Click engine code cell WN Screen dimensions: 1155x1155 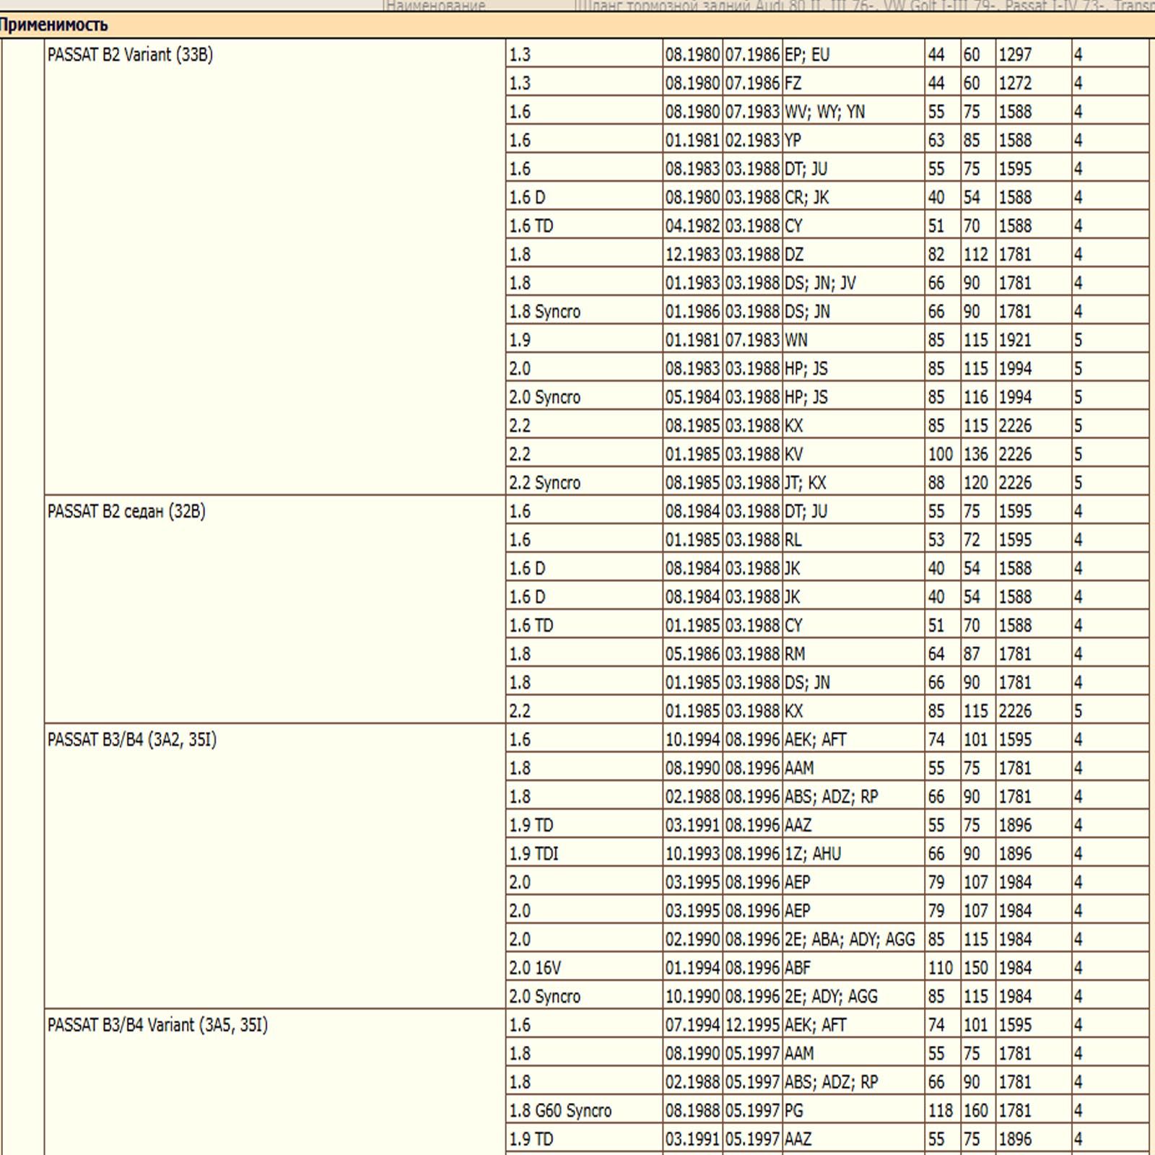click(x=853, y=340)
